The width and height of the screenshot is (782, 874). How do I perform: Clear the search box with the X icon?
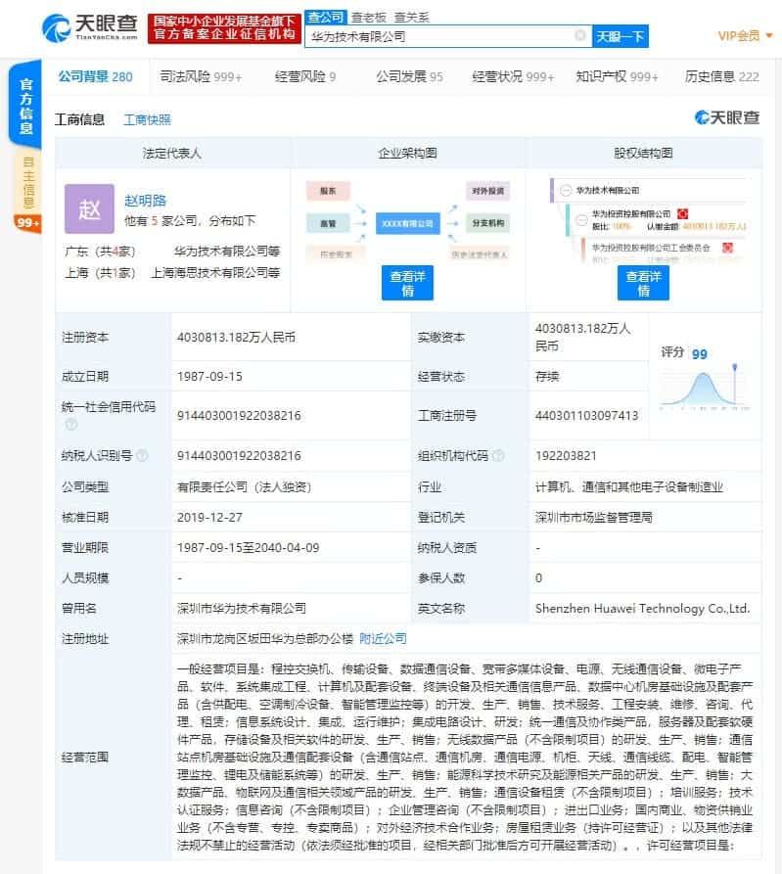click(x=580, y=35)
